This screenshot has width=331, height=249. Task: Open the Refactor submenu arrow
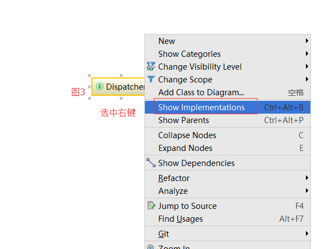click(307, 178)
